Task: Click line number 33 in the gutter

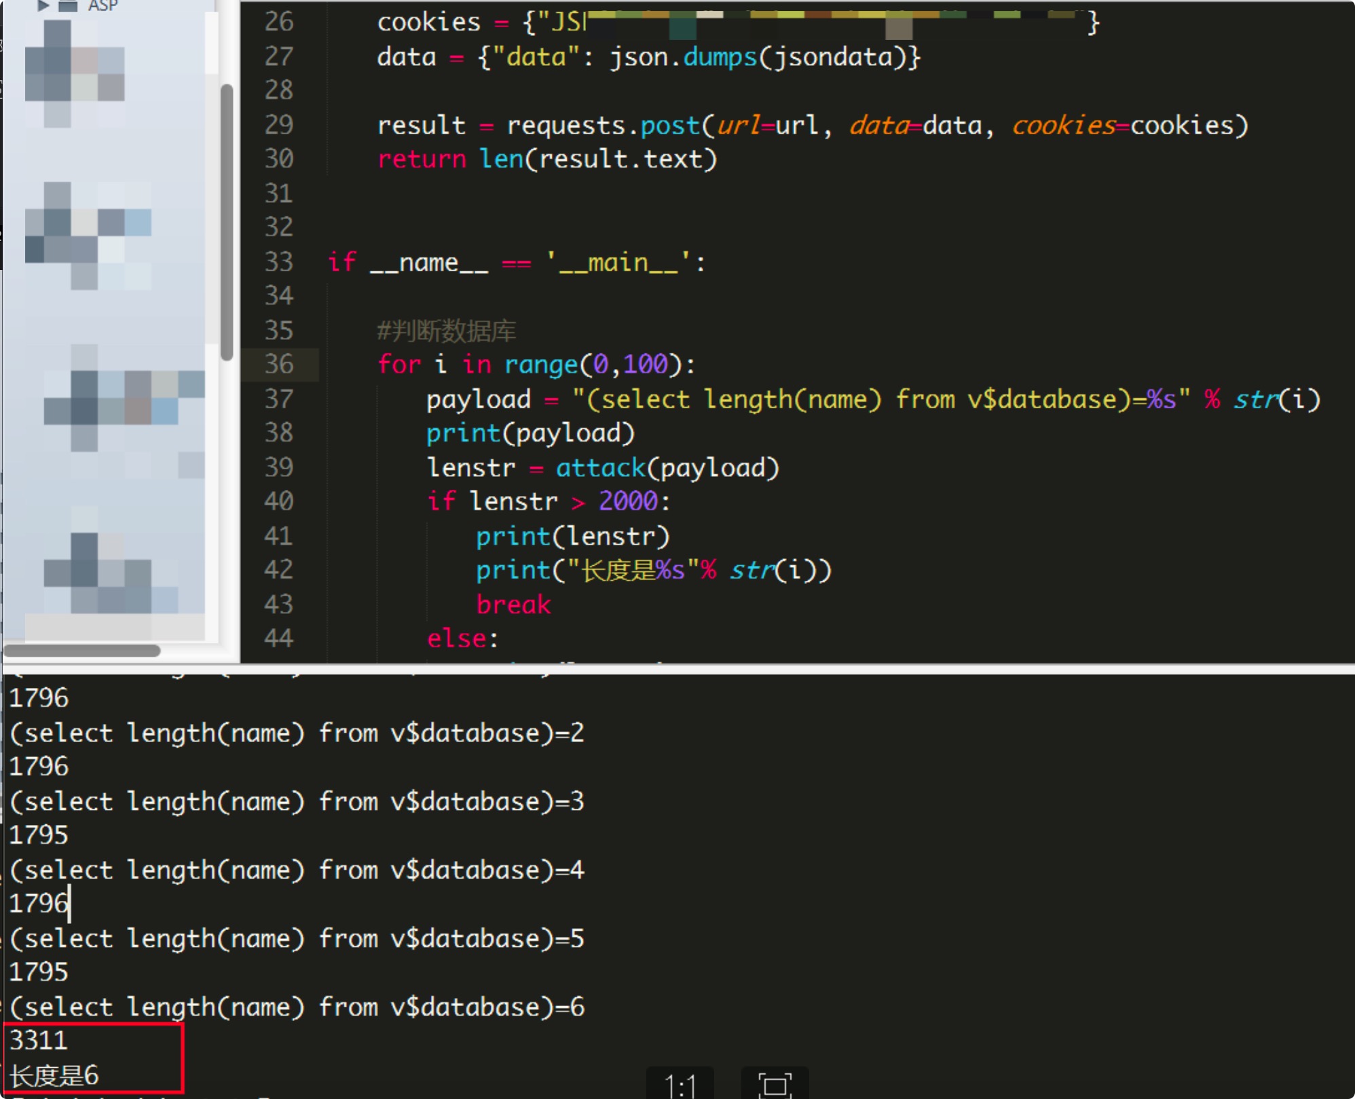Action: coord(279,262)
